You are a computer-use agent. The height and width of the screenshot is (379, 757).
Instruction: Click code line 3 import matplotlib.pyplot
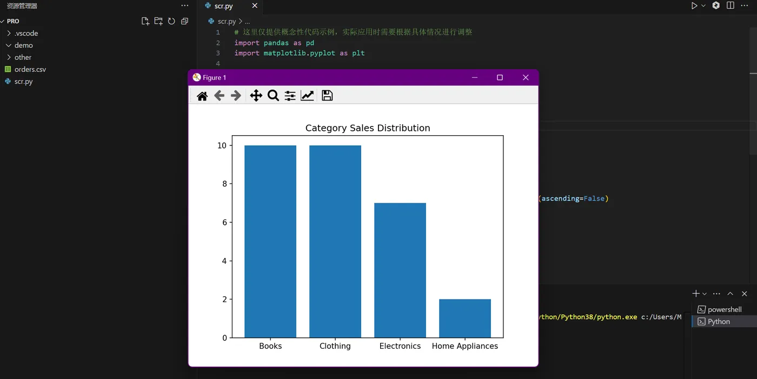pyautogui.click(x=300, y=53)
